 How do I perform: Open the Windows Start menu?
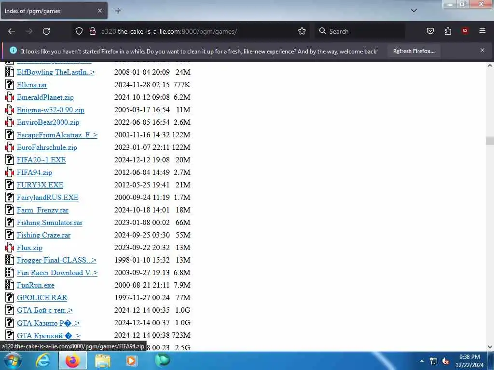click(x=13, y=360)
